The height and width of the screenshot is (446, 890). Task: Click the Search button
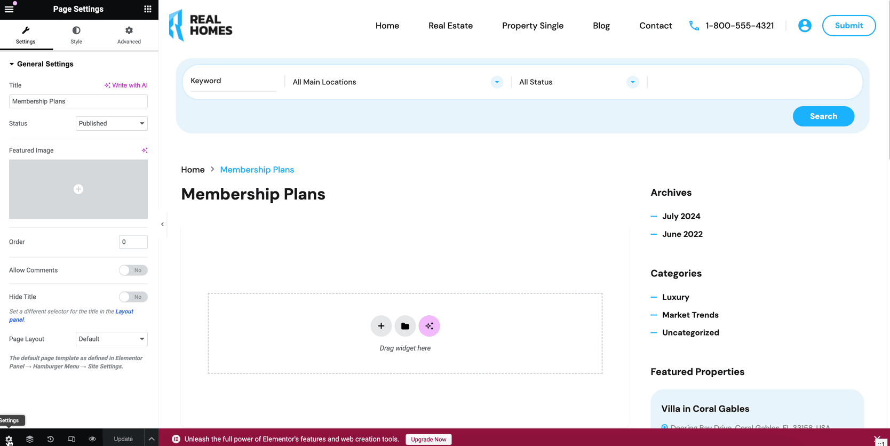823,116
